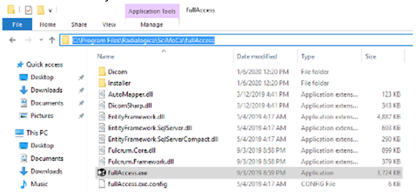Open the Manage tab under Application Tools
The image size is (418, 196).
tap(152, 25)
